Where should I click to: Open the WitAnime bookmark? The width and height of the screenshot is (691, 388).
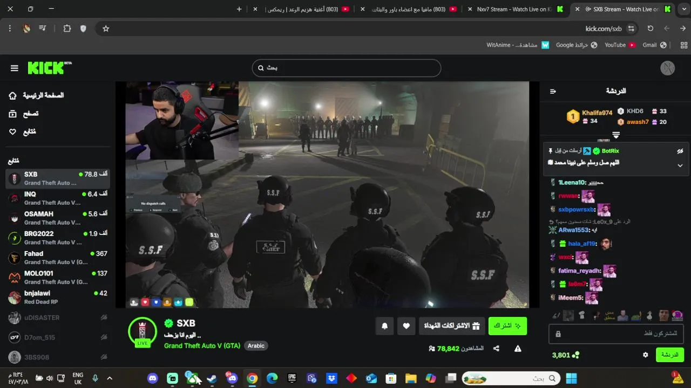(518, 45)
